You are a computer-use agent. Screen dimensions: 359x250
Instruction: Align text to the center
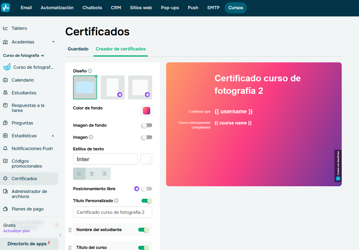pos(92,174)
